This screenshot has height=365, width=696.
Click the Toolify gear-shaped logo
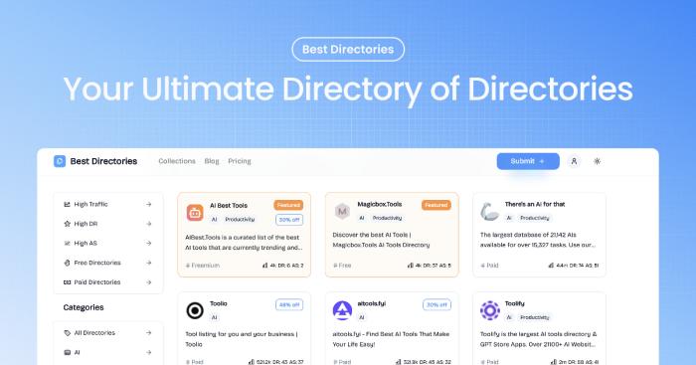(x=489, y=310)
